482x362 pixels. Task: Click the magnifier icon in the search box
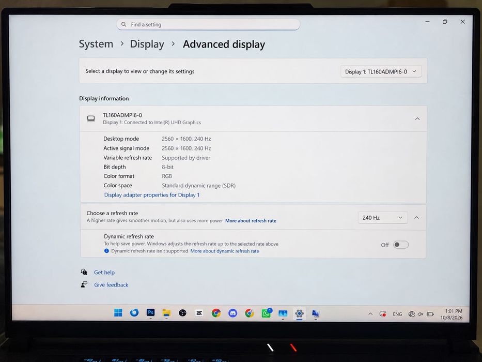[x=123, y=24]
